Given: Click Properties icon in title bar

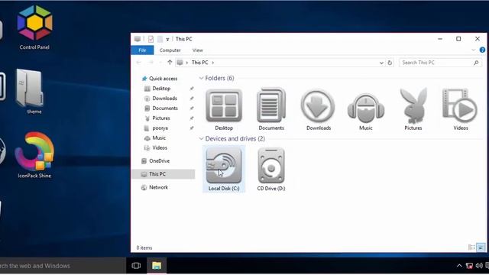Looking at the screenshot, I should [x=151, y=39].
